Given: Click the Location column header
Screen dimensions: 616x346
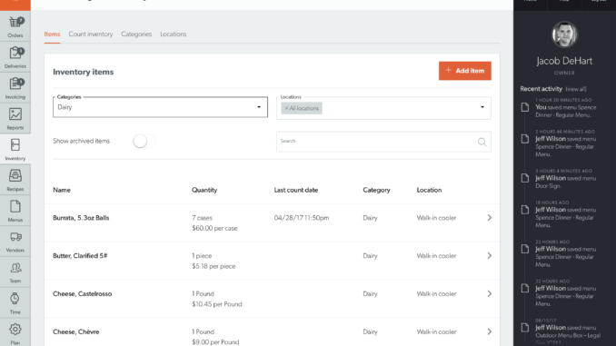Looking at the screenshot, I should pyautogui.click(x=429, y=190).
